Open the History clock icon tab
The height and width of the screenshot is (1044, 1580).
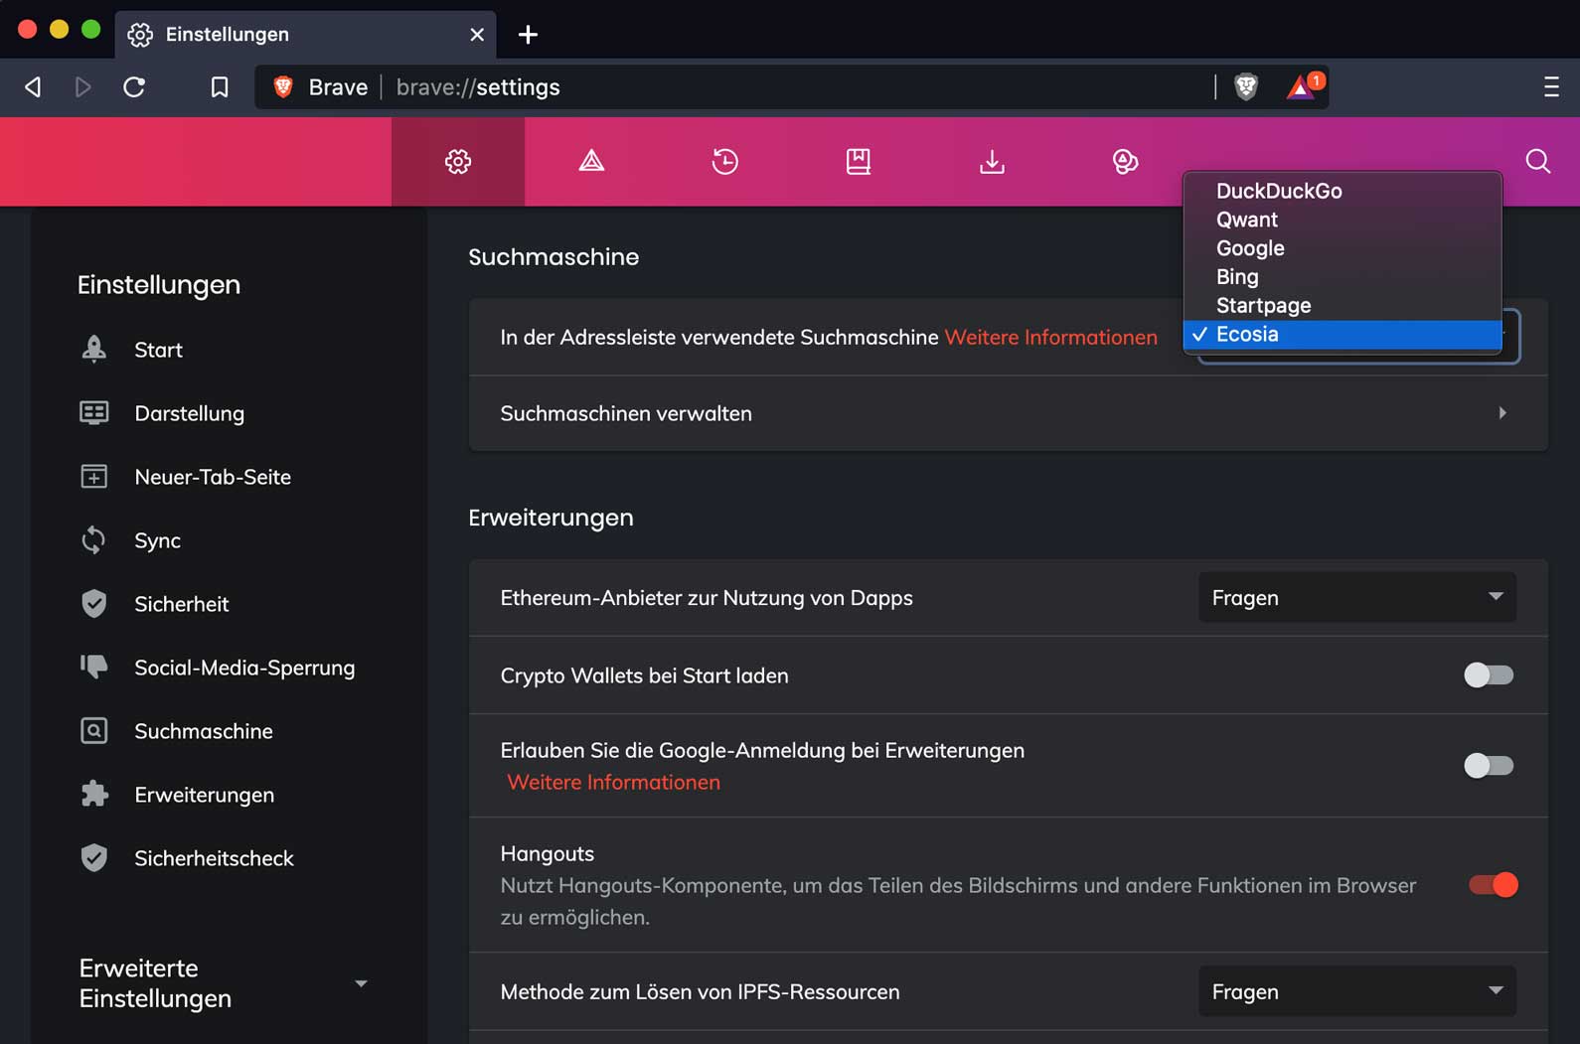pos(725,161)
